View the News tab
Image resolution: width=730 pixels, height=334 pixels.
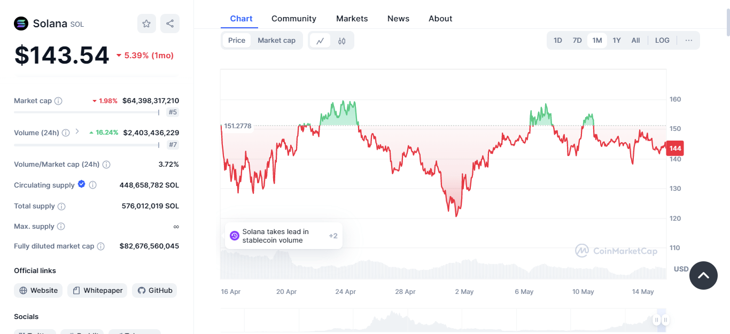tap(398, 19)
